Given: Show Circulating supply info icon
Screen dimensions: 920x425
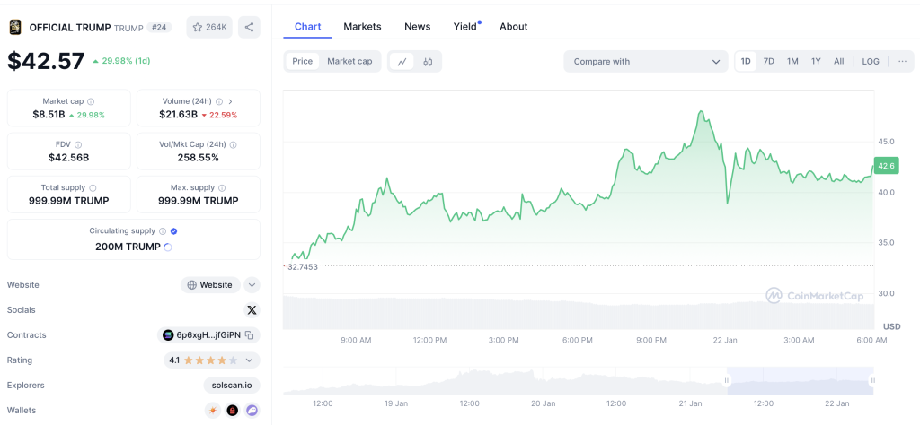Looking at the screenshot, I should (163, 231).
